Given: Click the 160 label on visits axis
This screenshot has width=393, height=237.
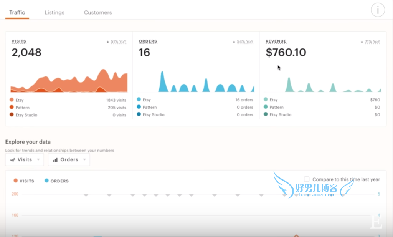Looking at the screenshot, I should click(x=15, y=215).
